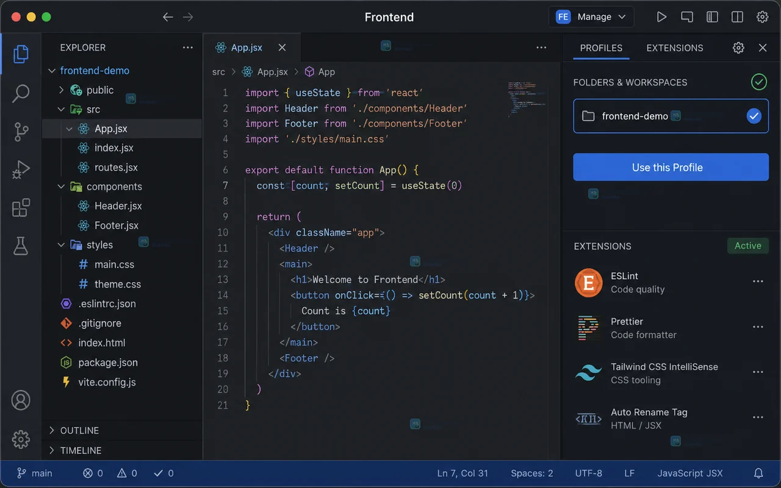Switch to the EXTENSIONS tab

[675, 48]
